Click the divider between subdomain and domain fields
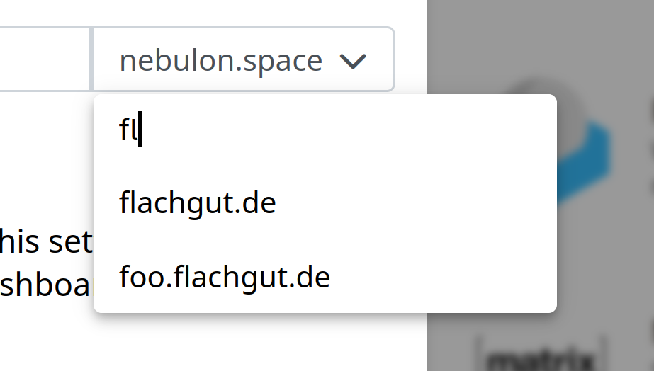Screen dimensions: 654x371 (91, 59)
